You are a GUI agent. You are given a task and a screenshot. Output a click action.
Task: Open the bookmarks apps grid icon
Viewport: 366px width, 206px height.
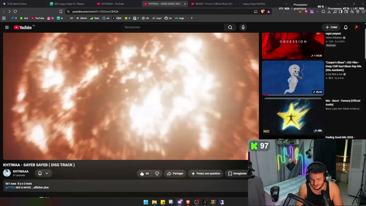click(4, 18)
